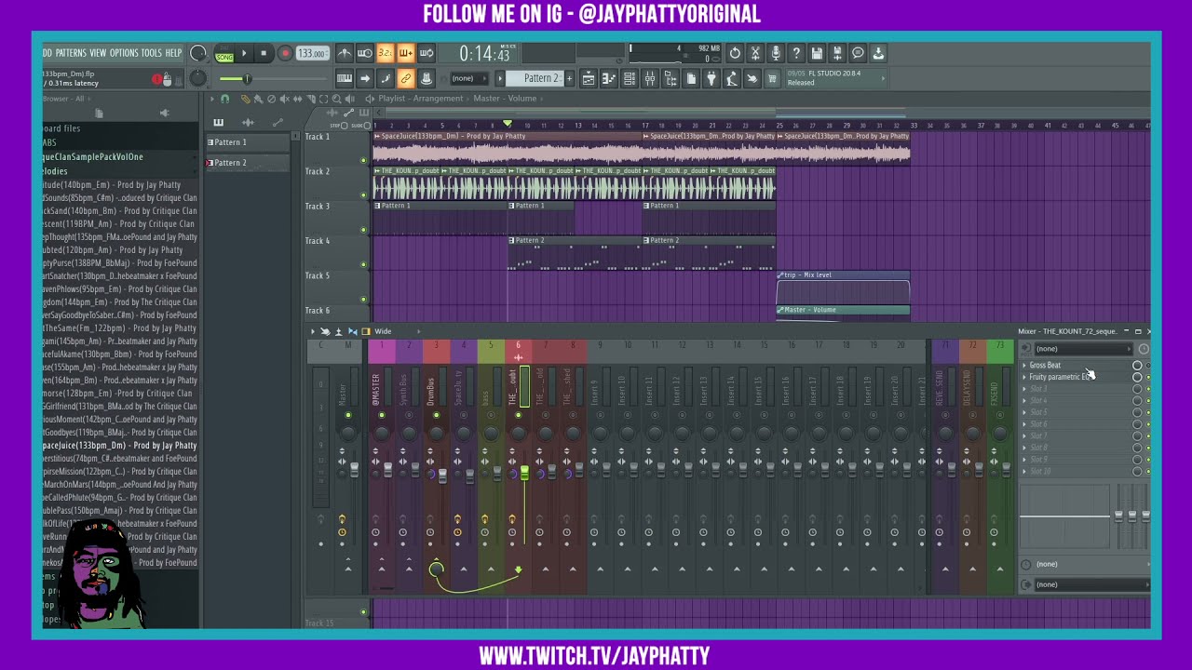Adjust the selected mixer track 6 fader
Screen dimensions: 1192x670
click(524, 474)
